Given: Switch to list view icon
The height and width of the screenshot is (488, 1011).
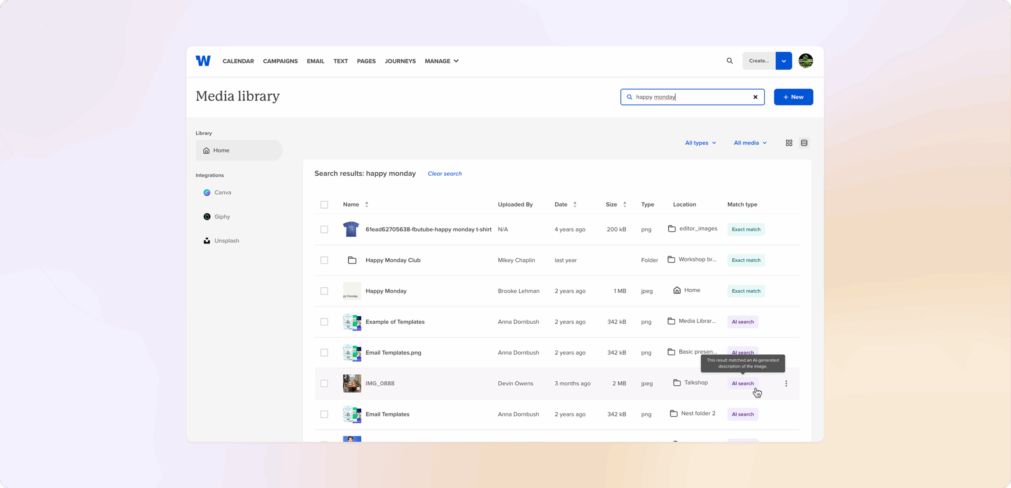Looking at the screenshot, I should [804, 143].
